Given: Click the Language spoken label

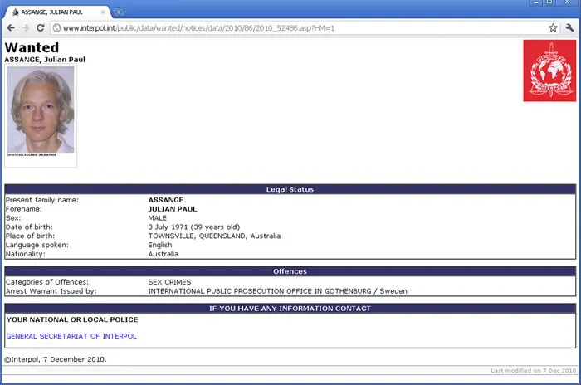Looking at the screenshot, I should pyautogui.click(x=37, y=245).
